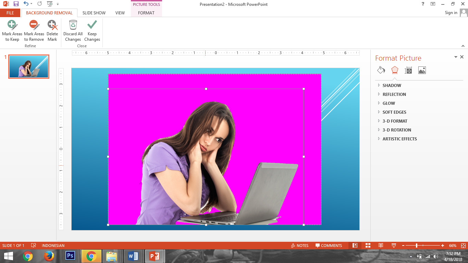The height and width of the screenshot is (263, 468).
Task: Click the Mark Areas to Keep tool
Action: (12, 30)
